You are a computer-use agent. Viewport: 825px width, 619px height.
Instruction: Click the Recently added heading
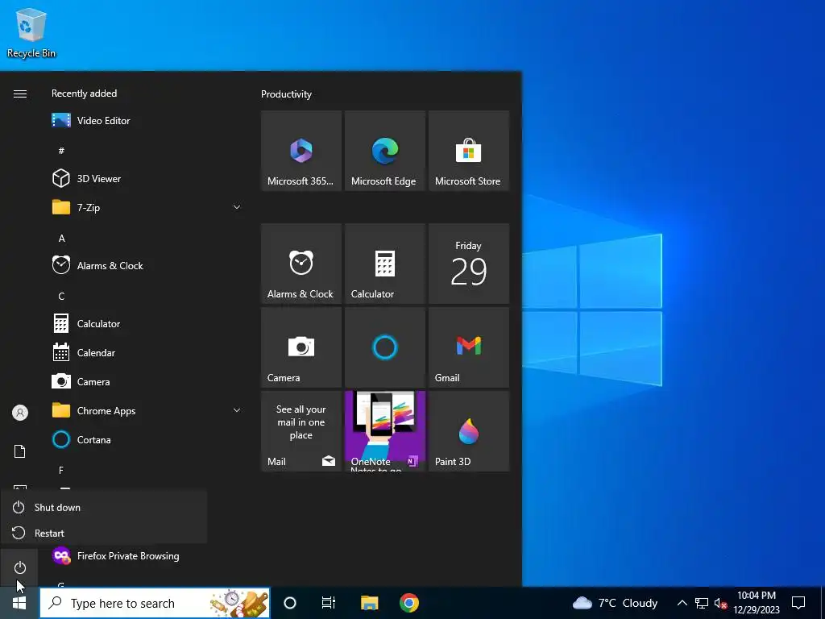[x=84, y=93]
